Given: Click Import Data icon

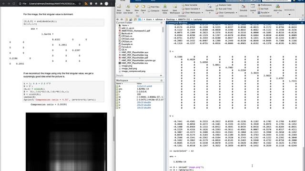Looking at the screenshot, I should coord(165,9).
